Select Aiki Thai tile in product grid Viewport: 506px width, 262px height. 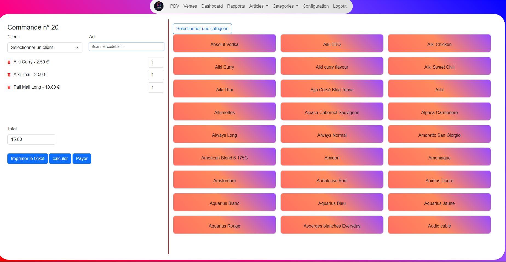[224, 89]
